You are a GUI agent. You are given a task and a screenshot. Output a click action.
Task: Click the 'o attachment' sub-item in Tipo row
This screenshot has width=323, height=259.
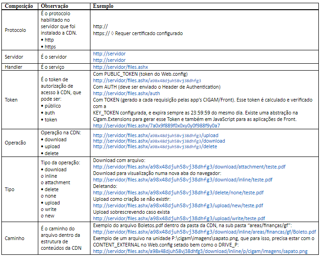tap(55, 182)
